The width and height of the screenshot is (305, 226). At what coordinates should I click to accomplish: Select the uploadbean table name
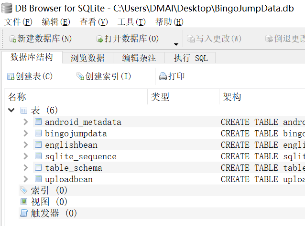click(69, 179)
